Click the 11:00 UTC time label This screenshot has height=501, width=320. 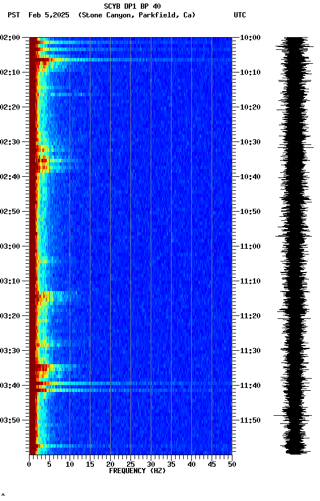pyautogui.click(x=250, y=246)
